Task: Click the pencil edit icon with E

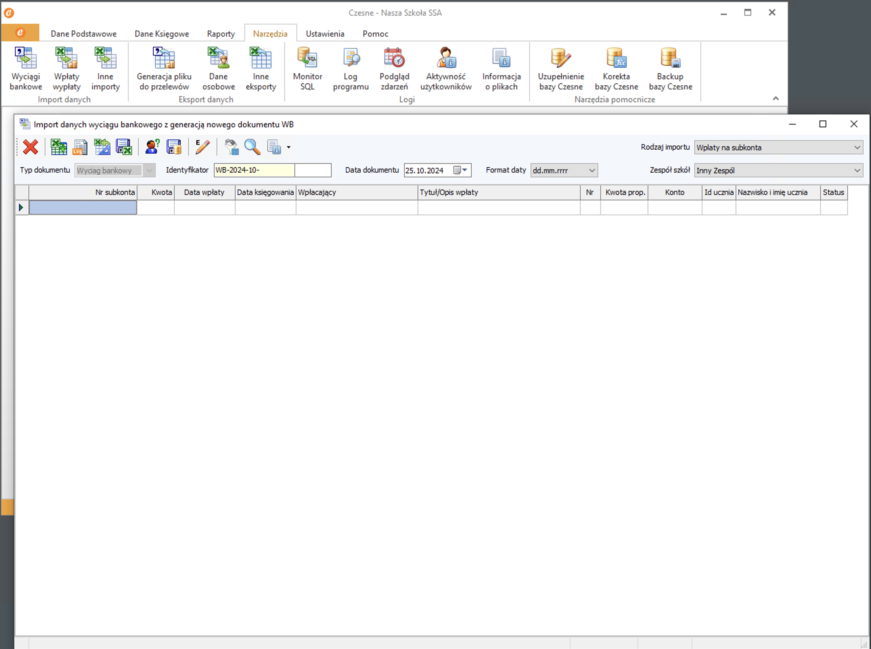Action: pos(202,147)
